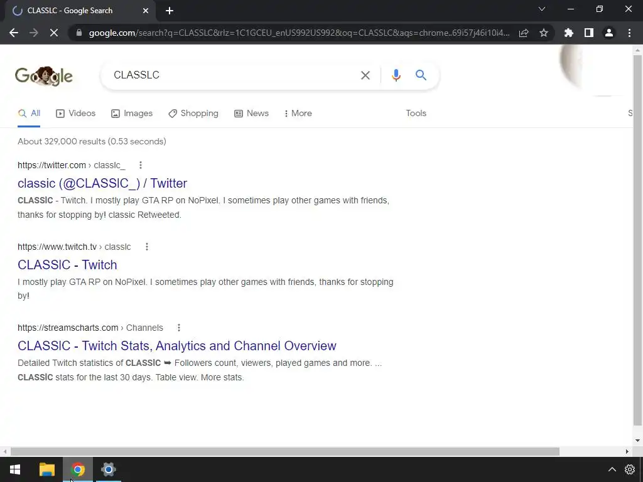This screenshot has height=482, width=643.
Task: Click the https://www.twitch.tv › classlc URL
Action: (74, 247)
